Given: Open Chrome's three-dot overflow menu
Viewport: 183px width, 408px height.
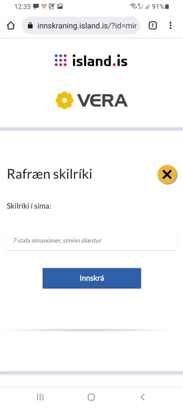Looking at the screenshot, I should click(170, 25).
